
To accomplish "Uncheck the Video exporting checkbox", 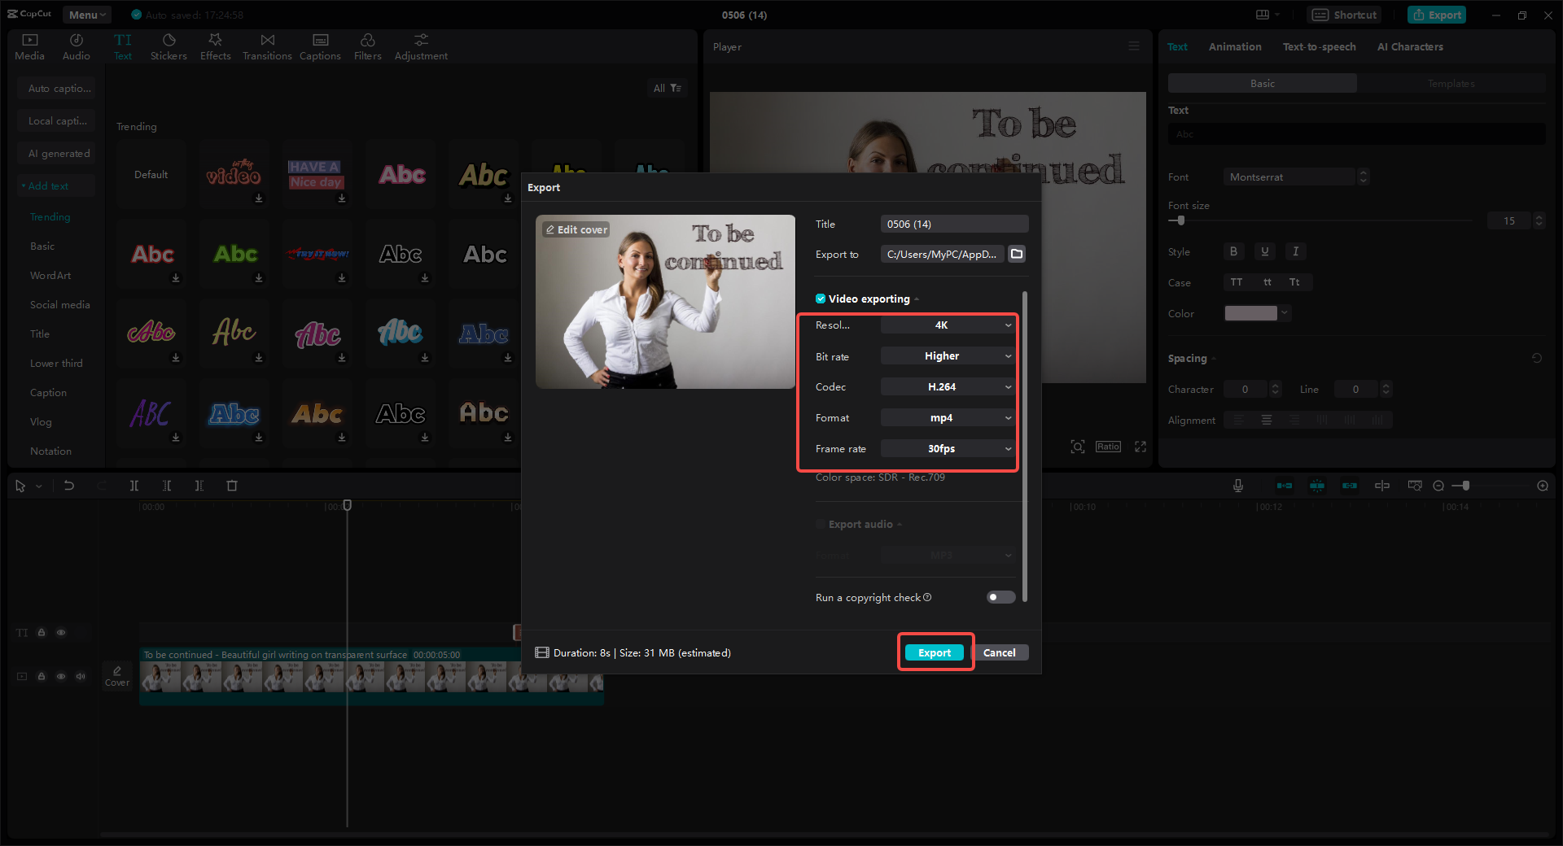I will [x=820, y=299].
